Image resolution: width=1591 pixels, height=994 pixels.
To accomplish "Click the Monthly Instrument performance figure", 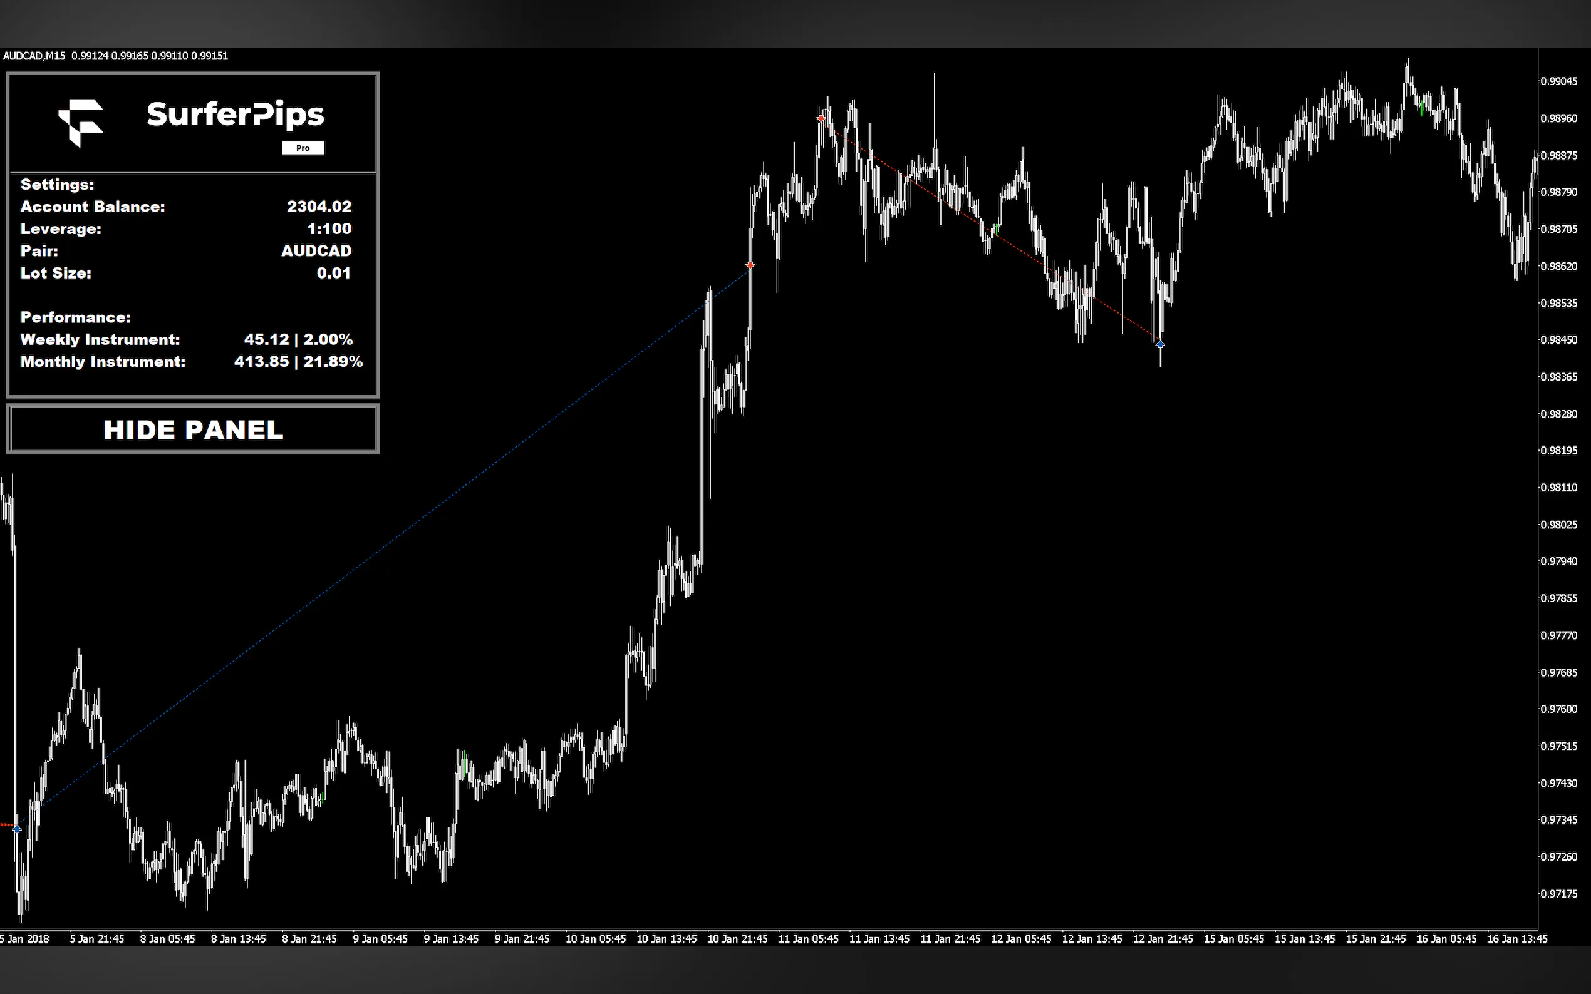I will (298, 362).
